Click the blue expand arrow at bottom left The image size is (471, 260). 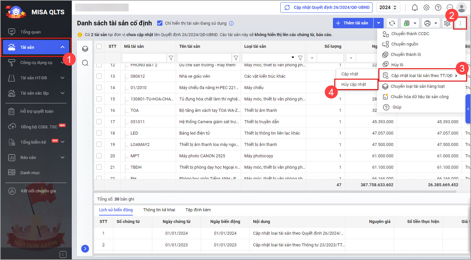point(85,249)
